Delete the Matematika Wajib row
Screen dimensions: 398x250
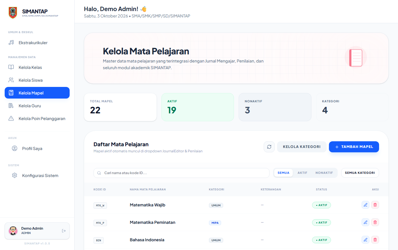click(x=375, y=205)
